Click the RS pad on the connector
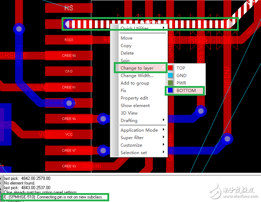 pos(69,8)
